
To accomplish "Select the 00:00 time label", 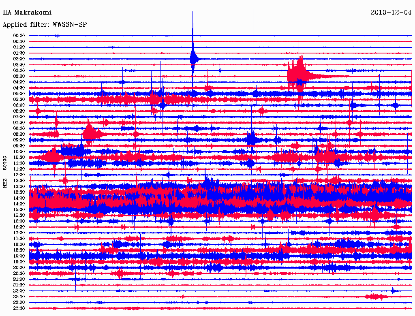I will click(19, 36).
